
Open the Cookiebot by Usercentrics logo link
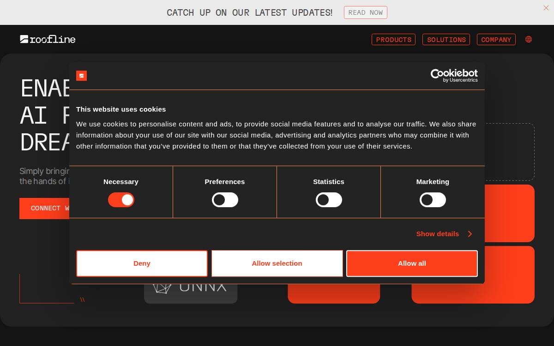[x=454, y=76]
